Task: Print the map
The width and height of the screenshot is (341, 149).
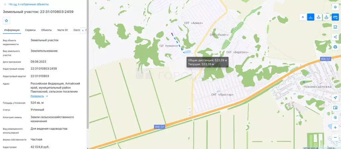Action: (x=335, y=47)
